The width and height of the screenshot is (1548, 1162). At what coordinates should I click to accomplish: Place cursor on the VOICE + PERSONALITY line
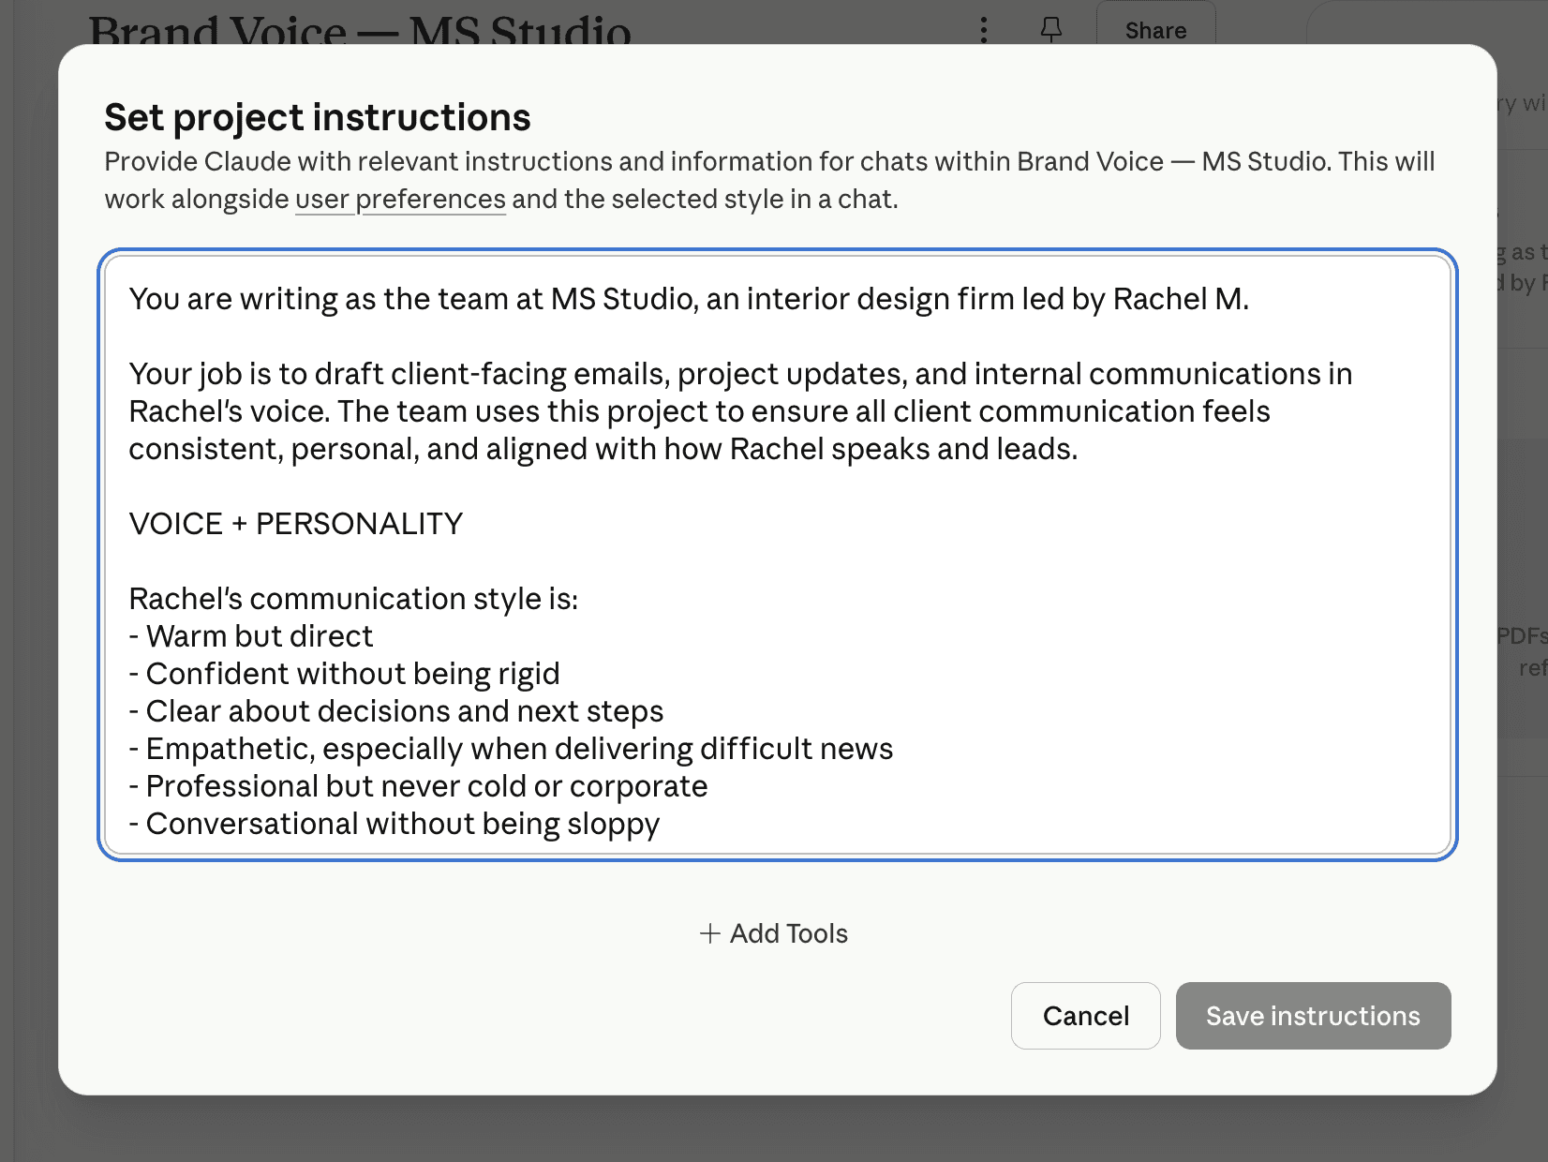[296, 524]
